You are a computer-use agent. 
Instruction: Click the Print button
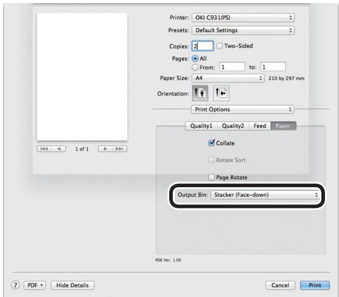[315, 285]
